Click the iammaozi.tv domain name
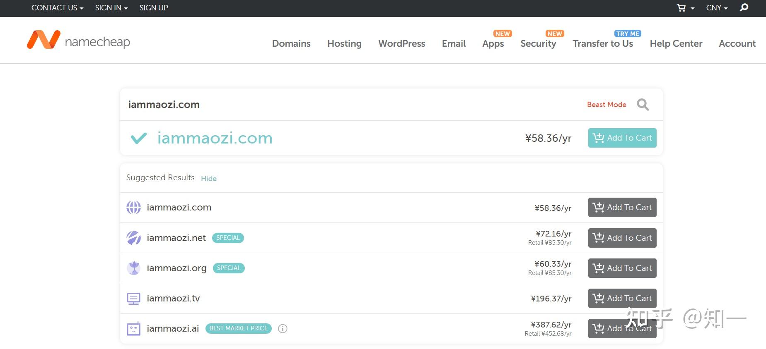766x349 pixels. [173, 299]
